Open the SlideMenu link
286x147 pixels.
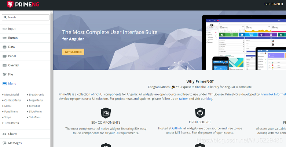pyautogui.click(x=36, y=112)
